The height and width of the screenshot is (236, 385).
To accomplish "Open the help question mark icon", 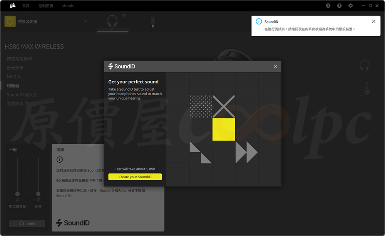I will point(339,6).
